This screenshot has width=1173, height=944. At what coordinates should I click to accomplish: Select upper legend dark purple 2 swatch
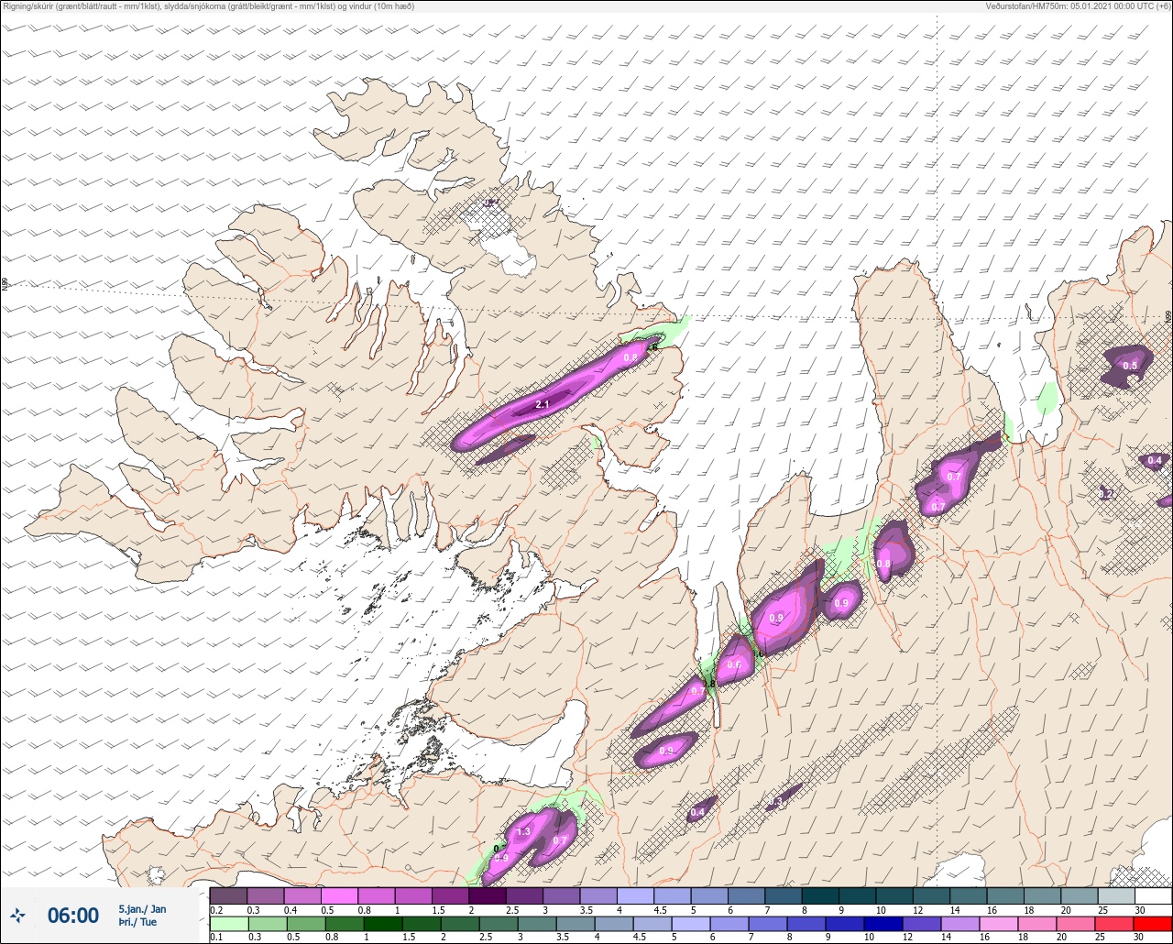488,895
